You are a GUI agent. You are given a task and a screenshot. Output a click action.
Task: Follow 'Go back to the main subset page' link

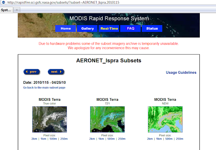pyautogui.click(x=44, y=87)
